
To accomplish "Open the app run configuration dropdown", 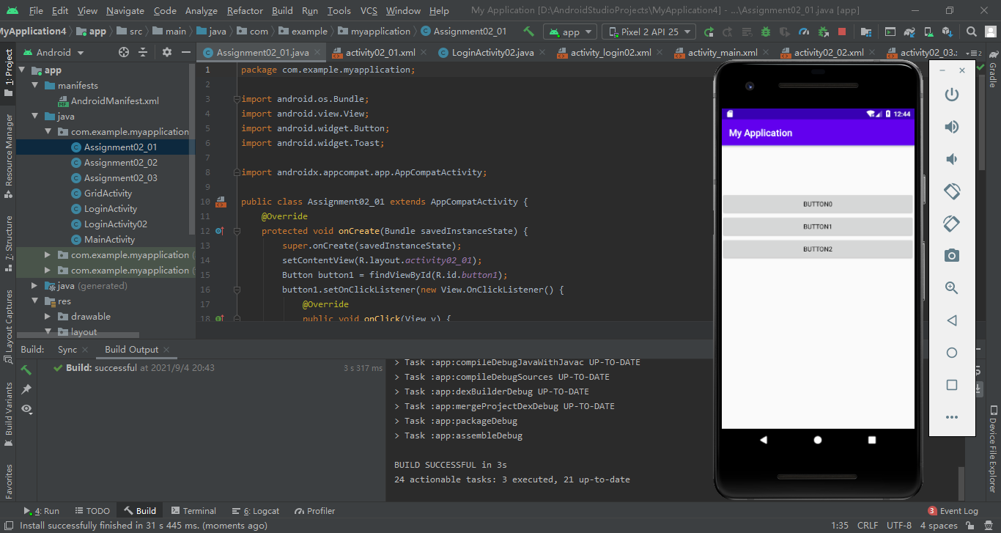I will pyautogui.click(x=570, y=32).
